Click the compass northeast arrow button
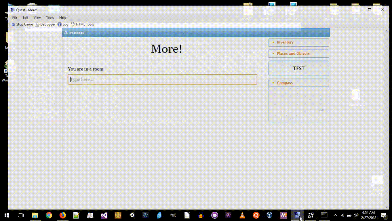Screen dimensions: 392x221 tap(297, 94)
